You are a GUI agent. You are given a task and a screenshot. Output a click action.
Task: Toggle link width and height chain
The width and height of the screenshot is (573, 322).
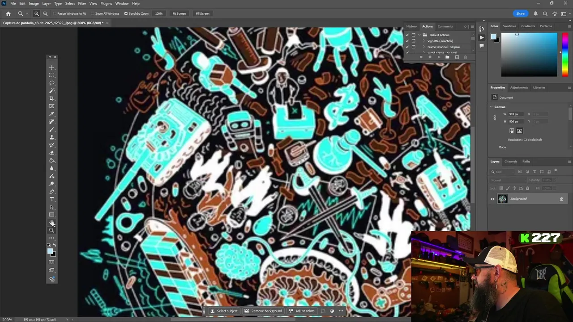[495, 118]
